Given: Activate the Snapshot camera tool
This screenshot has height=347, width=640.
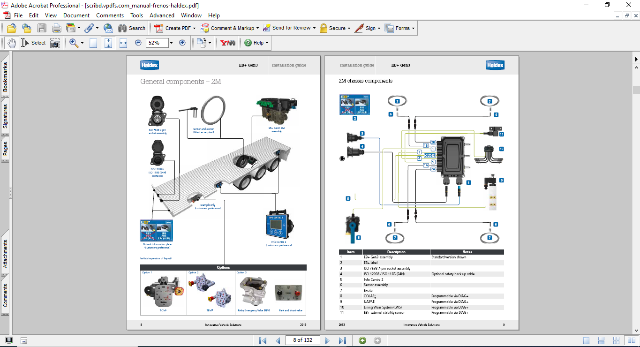Looking at the screenshot, I should [x=55, y=43].
